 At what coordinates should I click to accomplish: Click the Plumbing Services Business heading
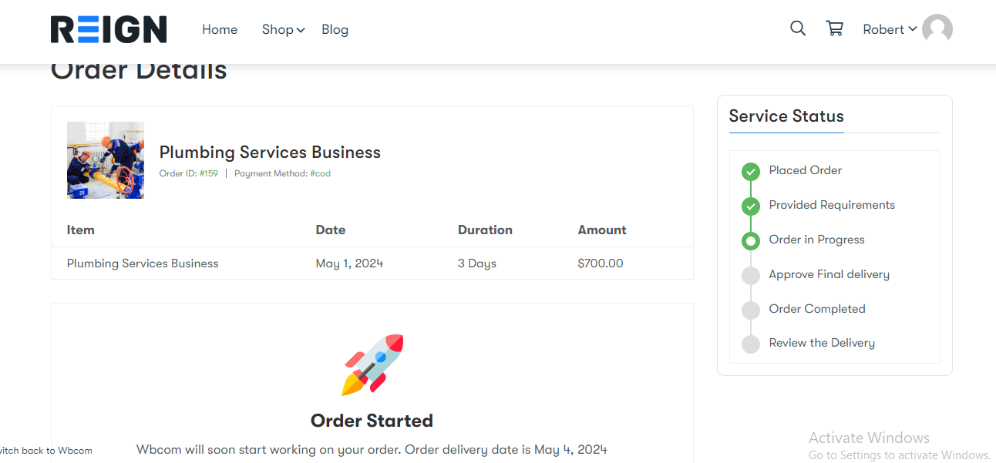coord(270,152)
